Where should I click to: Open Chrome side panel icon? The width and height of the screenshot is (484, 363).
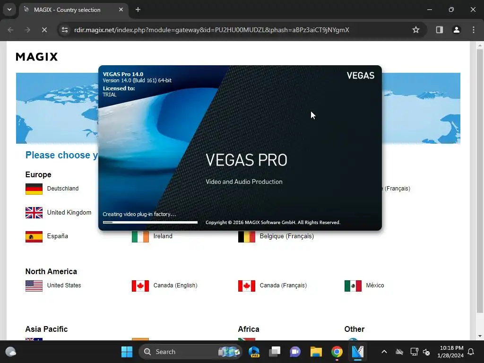439,30
